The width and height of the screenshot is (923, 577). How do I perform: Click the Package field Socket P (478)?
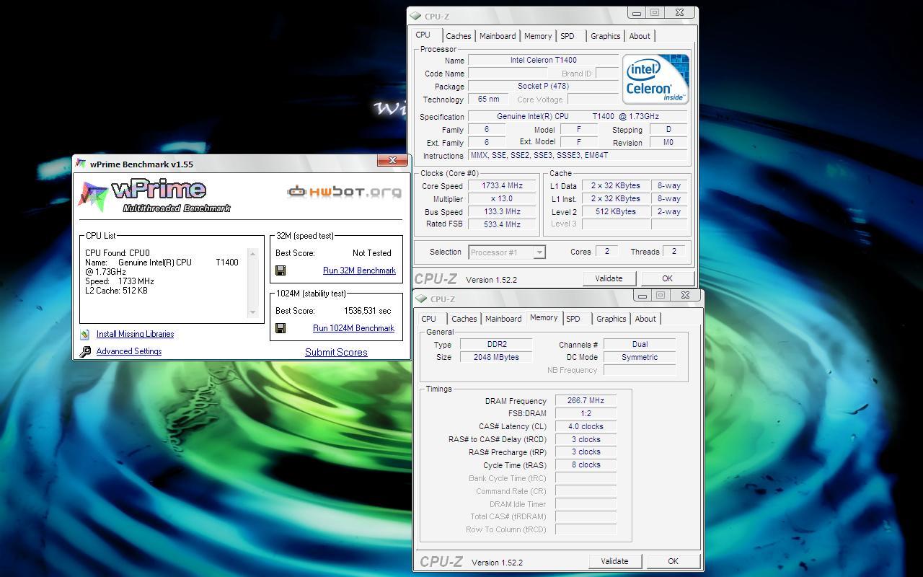click(x=543, y=87)
